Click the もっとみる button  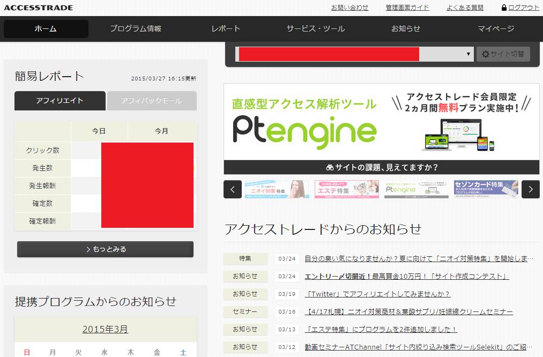[105, 249]
